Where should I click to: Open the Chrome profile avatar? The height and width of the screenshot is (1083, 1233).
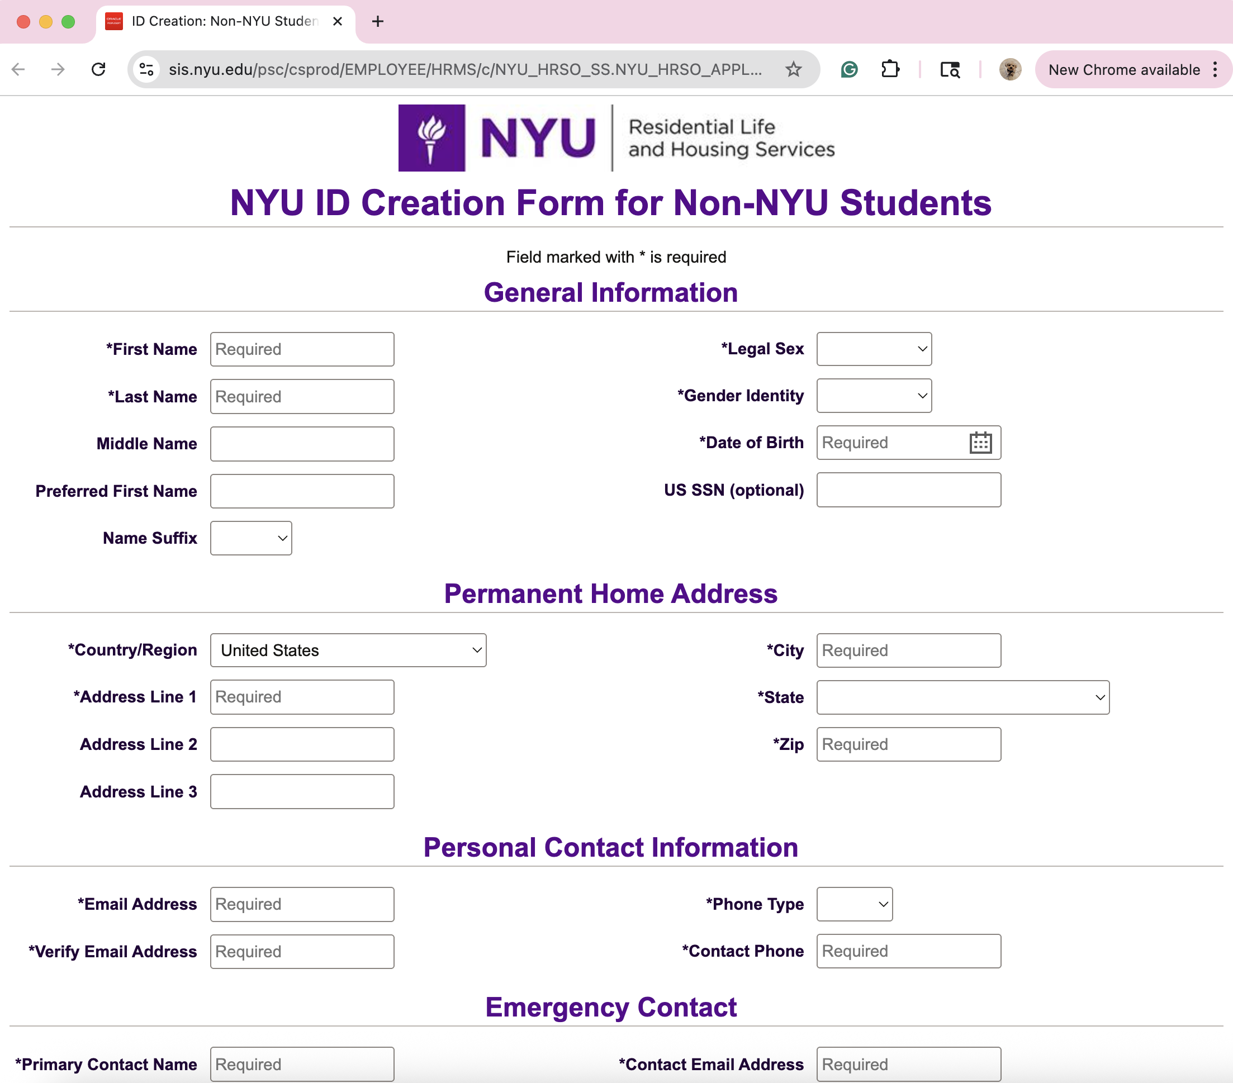click(x=1010, y=69)
